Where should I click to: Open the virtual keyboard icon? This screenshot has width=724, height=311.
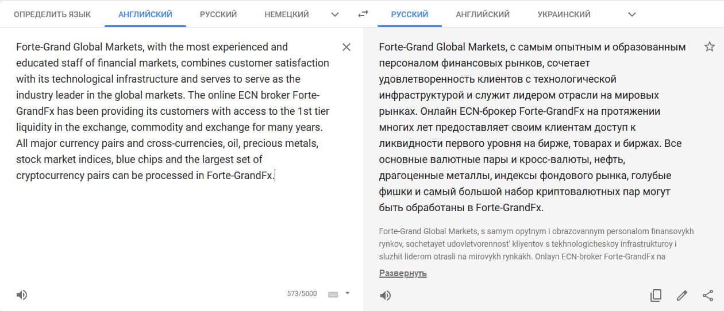333,294
